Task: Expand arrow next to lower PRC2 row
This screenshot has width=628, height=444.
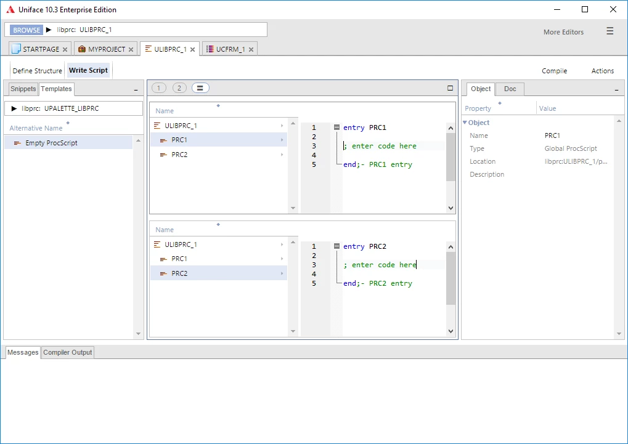Action: (282, 273)
